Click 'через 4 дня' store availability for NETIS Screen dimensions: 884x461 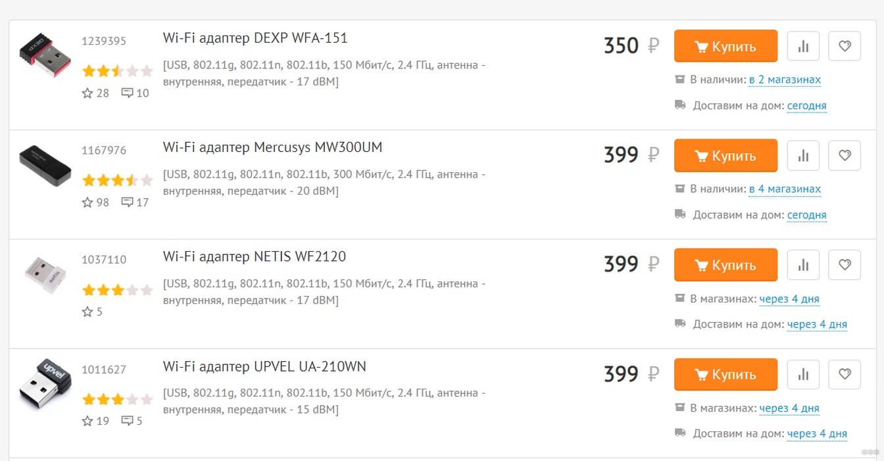click(x=789, y=299)
